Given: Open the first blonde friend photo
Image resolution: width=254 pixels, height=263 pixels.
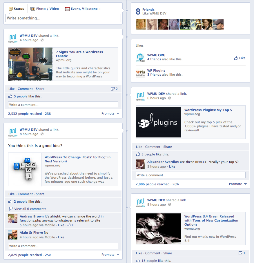Looking at the screenshot, I should click(141, 24).
